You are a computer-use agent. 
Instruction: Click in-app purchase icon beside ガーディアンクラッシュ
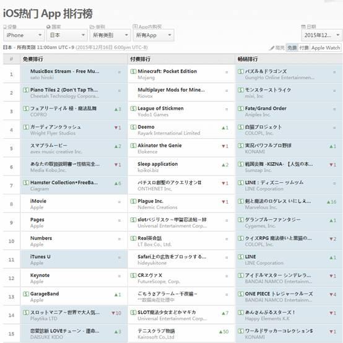[26, 127]
